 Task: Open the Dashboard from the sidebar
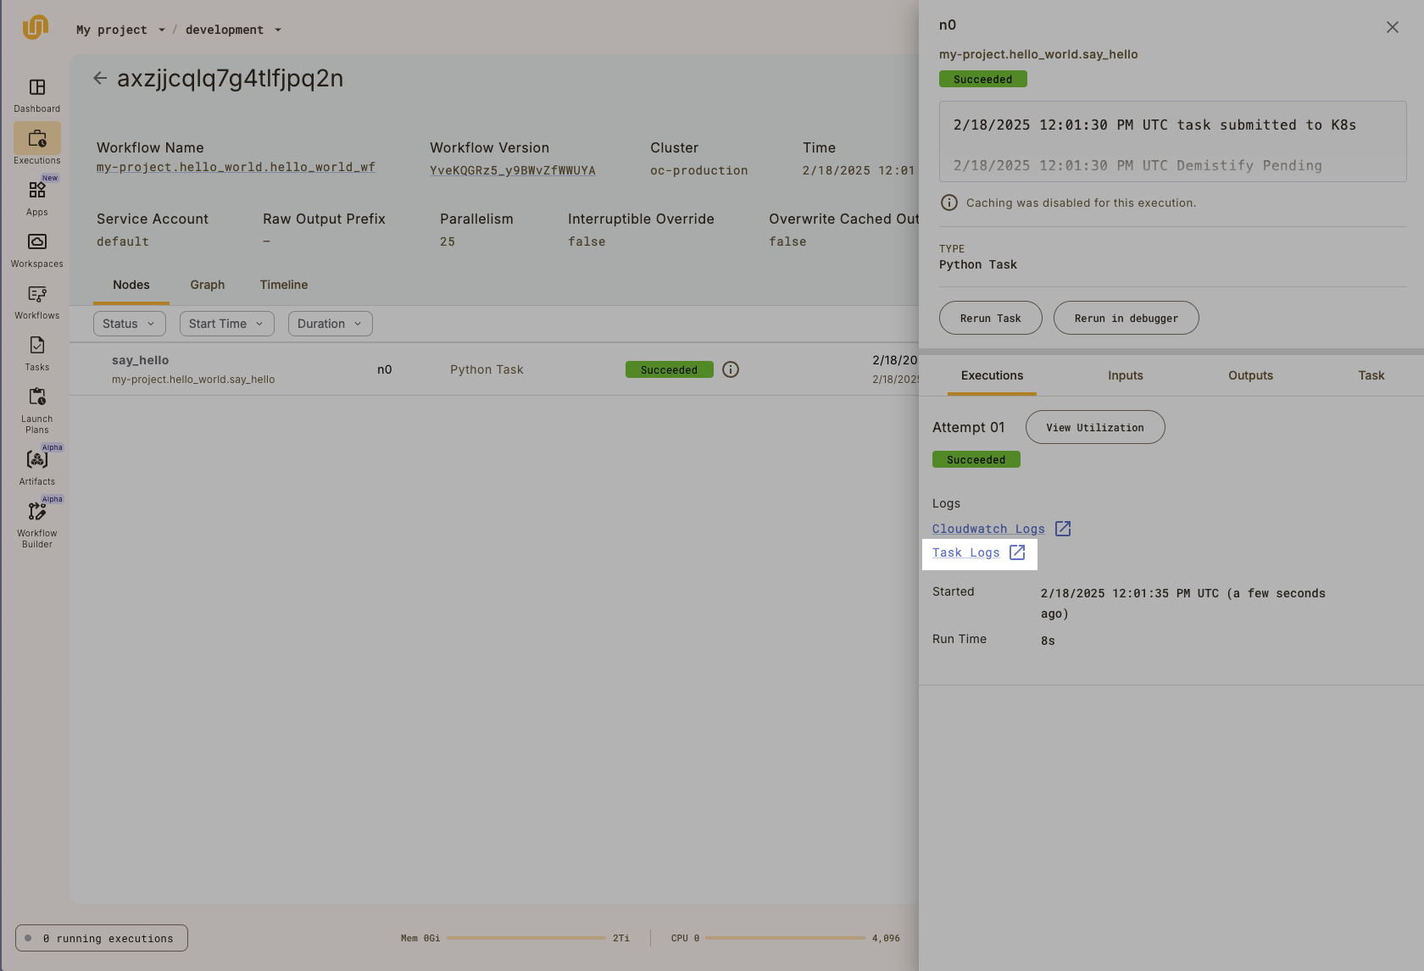[x=36, y=95]
